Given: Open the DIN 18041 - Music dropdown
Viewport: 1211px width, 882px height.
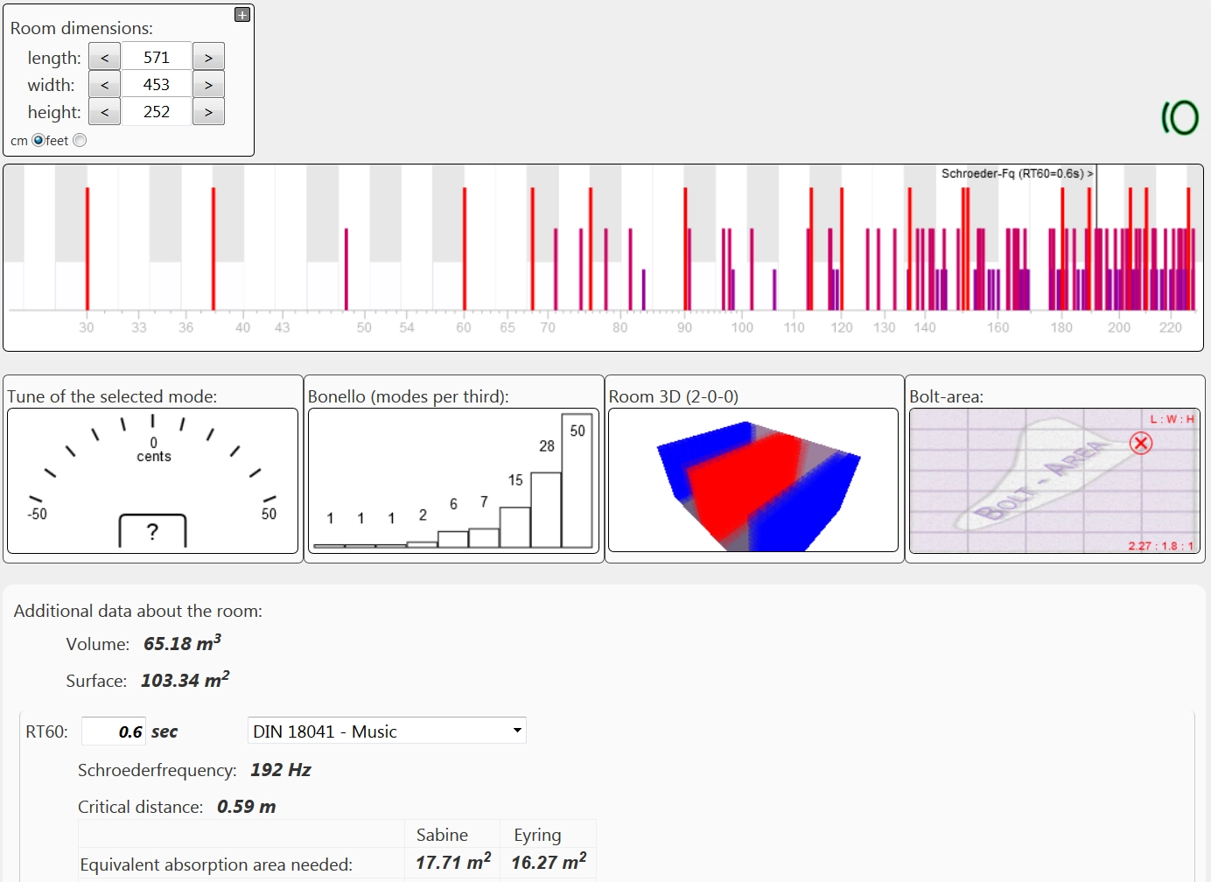Looking at the screenshot, I should point(387,731).
